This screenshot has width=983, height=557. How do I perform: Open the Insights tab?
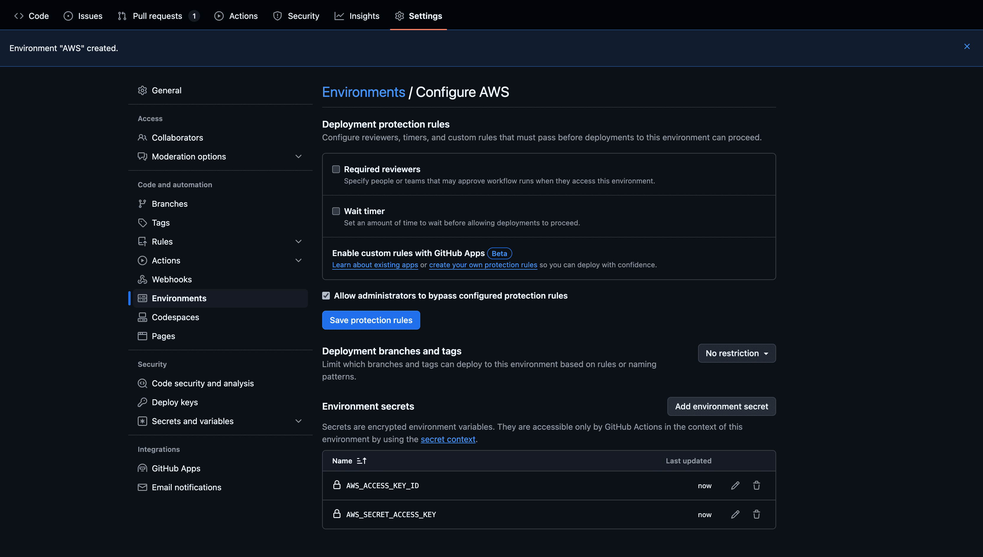[x=357, y=16]
